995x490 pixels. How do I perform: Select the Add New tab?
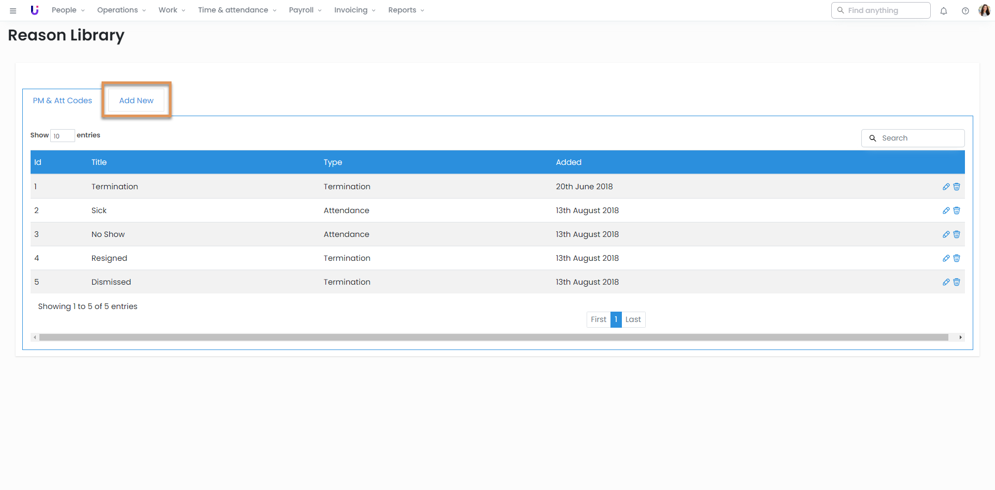[136, 101]
